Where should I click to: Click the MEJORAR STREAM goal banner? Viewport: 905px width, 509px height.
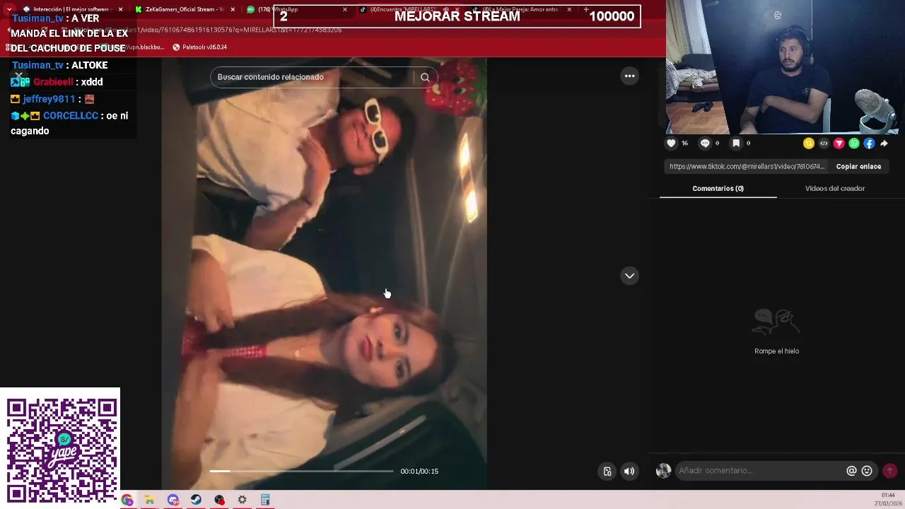click(457, 16)
